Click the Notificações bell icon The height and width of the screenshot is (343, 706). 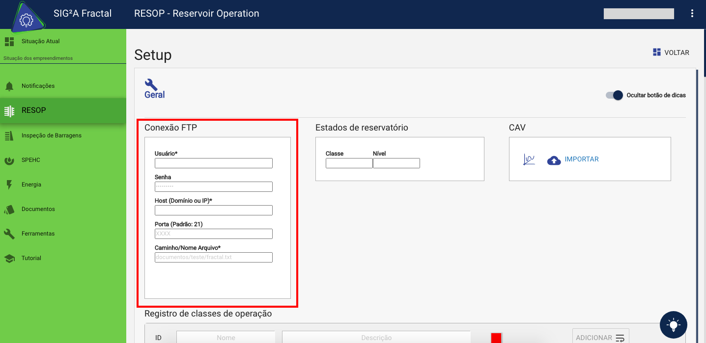pyautogui.click(x=10, y=85)
